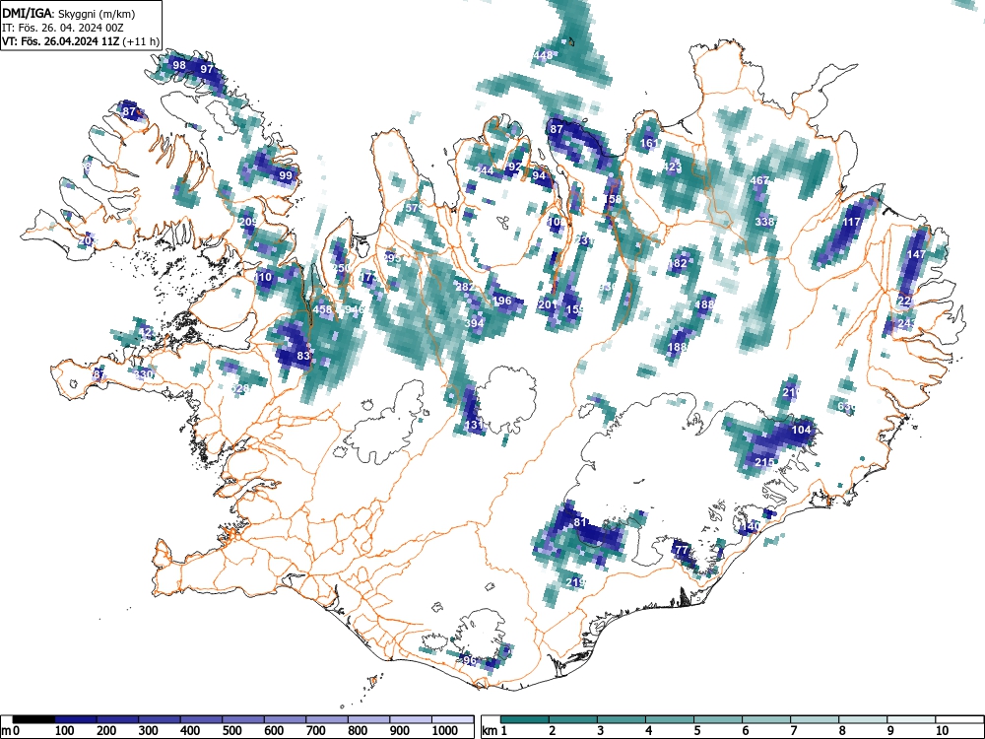
Task: Click the 'VT: Fös. 26.04.2024 11Z (+11 h)' line
Action: click(81, 41)
